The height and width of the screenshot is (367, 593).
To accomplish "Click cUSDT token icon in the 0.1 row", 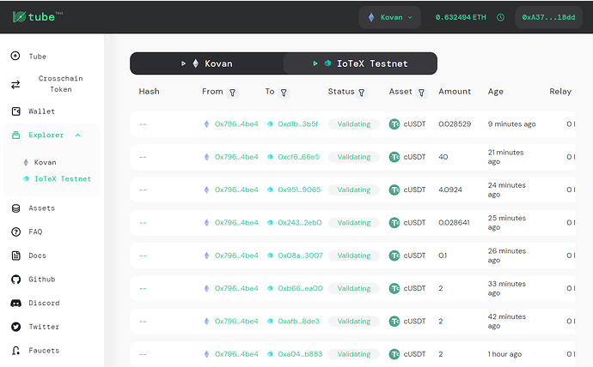I will [x=394, y=256].
